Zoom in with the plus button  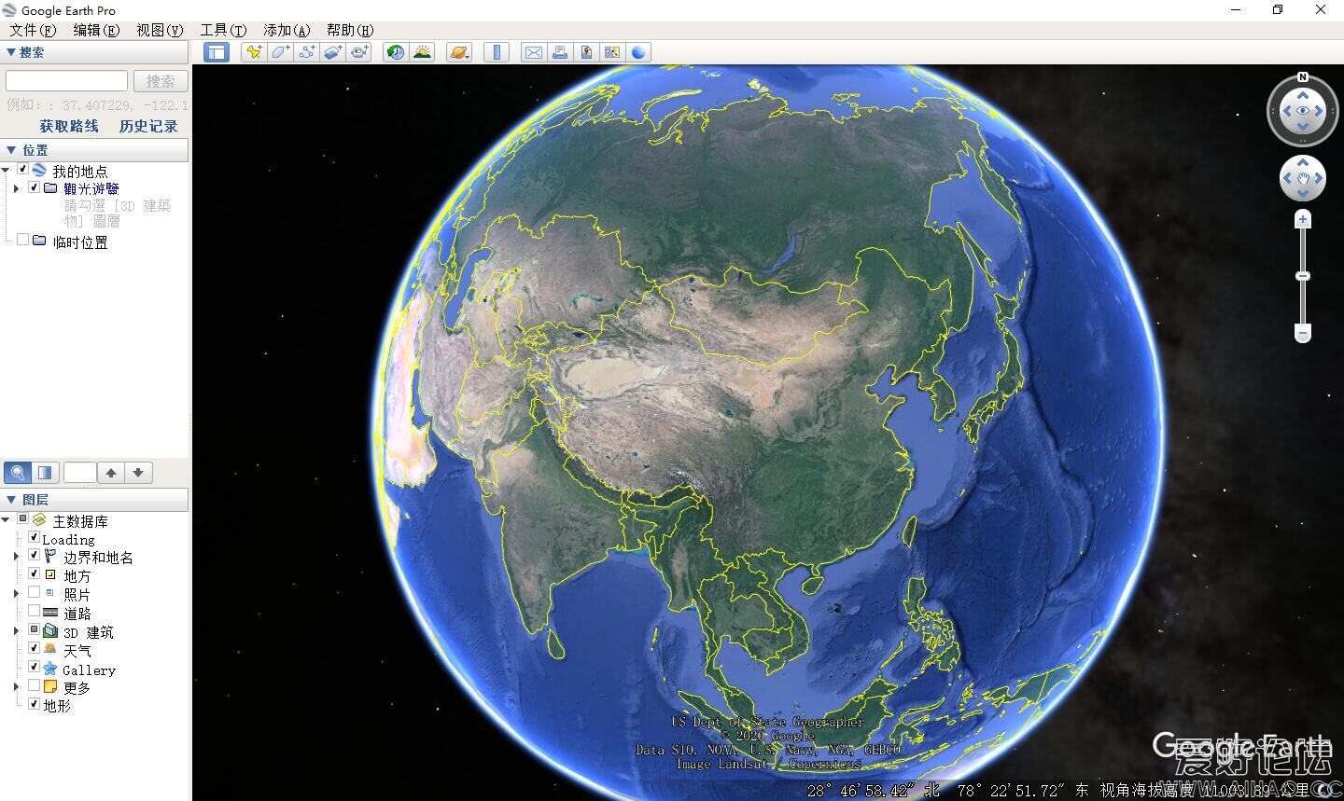click(x=1303, y=219)
